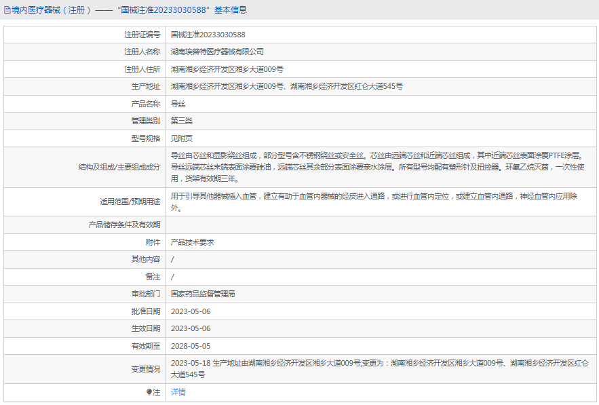Click the 结构及组成/主要组成成分 label
This screenshot has width=599, height=405.
click(x=119, y=167)
